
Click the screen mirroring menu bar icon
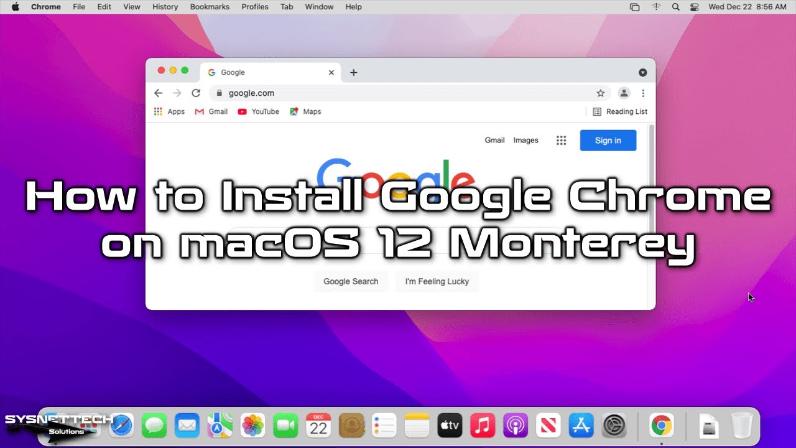pyautogui.click(x=634, y=7)
